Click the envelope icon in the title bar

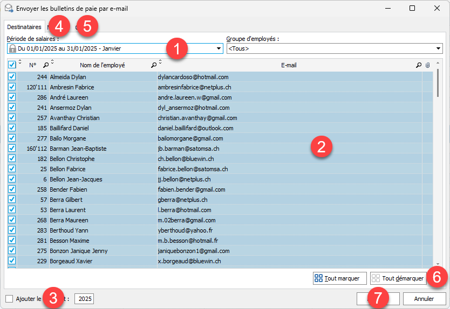pos(8,9)
